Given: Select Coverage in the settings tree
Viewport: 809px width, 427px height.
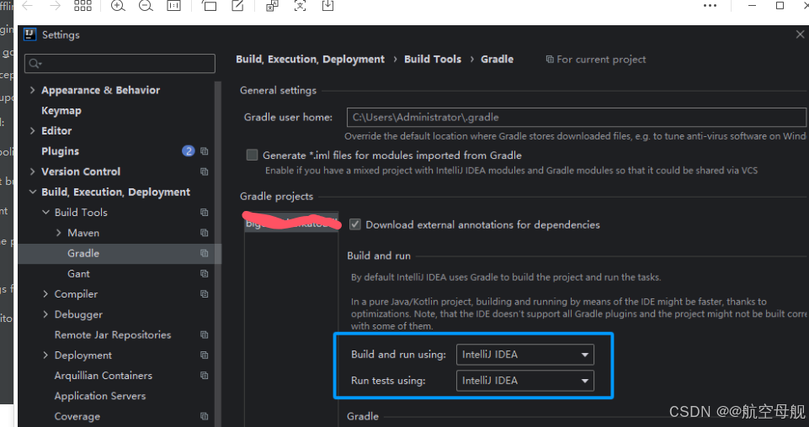Looking at the screenshot, I should (x=77, y=416).
